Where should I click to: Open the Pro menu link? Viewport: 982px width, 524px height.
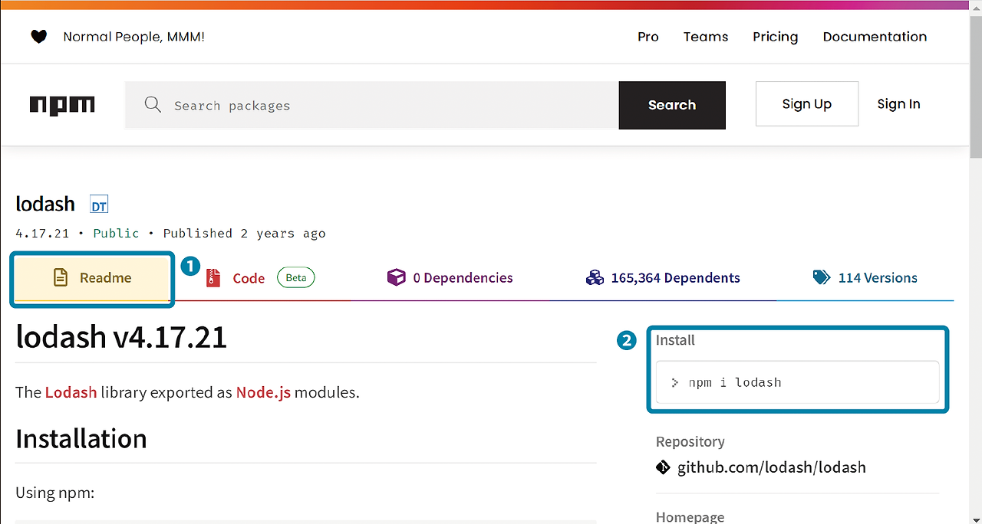point(648,37)
